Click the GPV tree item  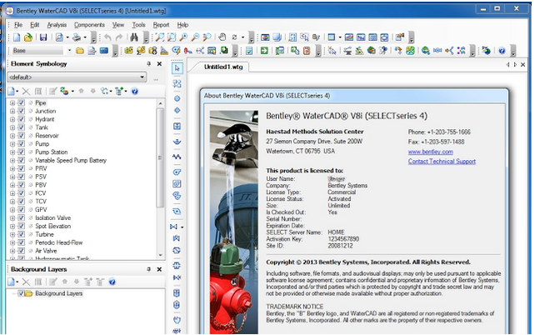coord(41,210)
